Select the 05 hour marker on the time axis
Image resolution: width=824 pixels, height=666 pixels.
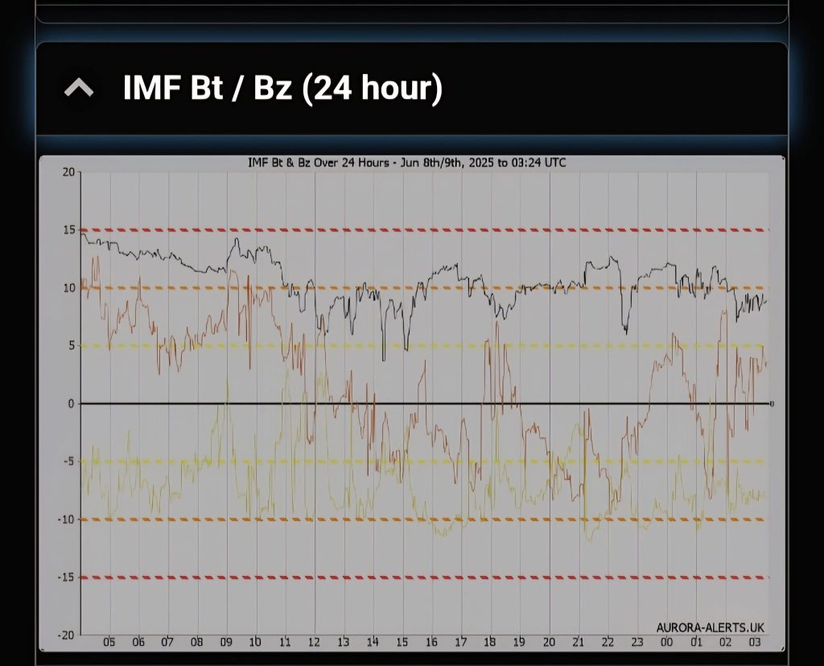click(x=109, y=643)
